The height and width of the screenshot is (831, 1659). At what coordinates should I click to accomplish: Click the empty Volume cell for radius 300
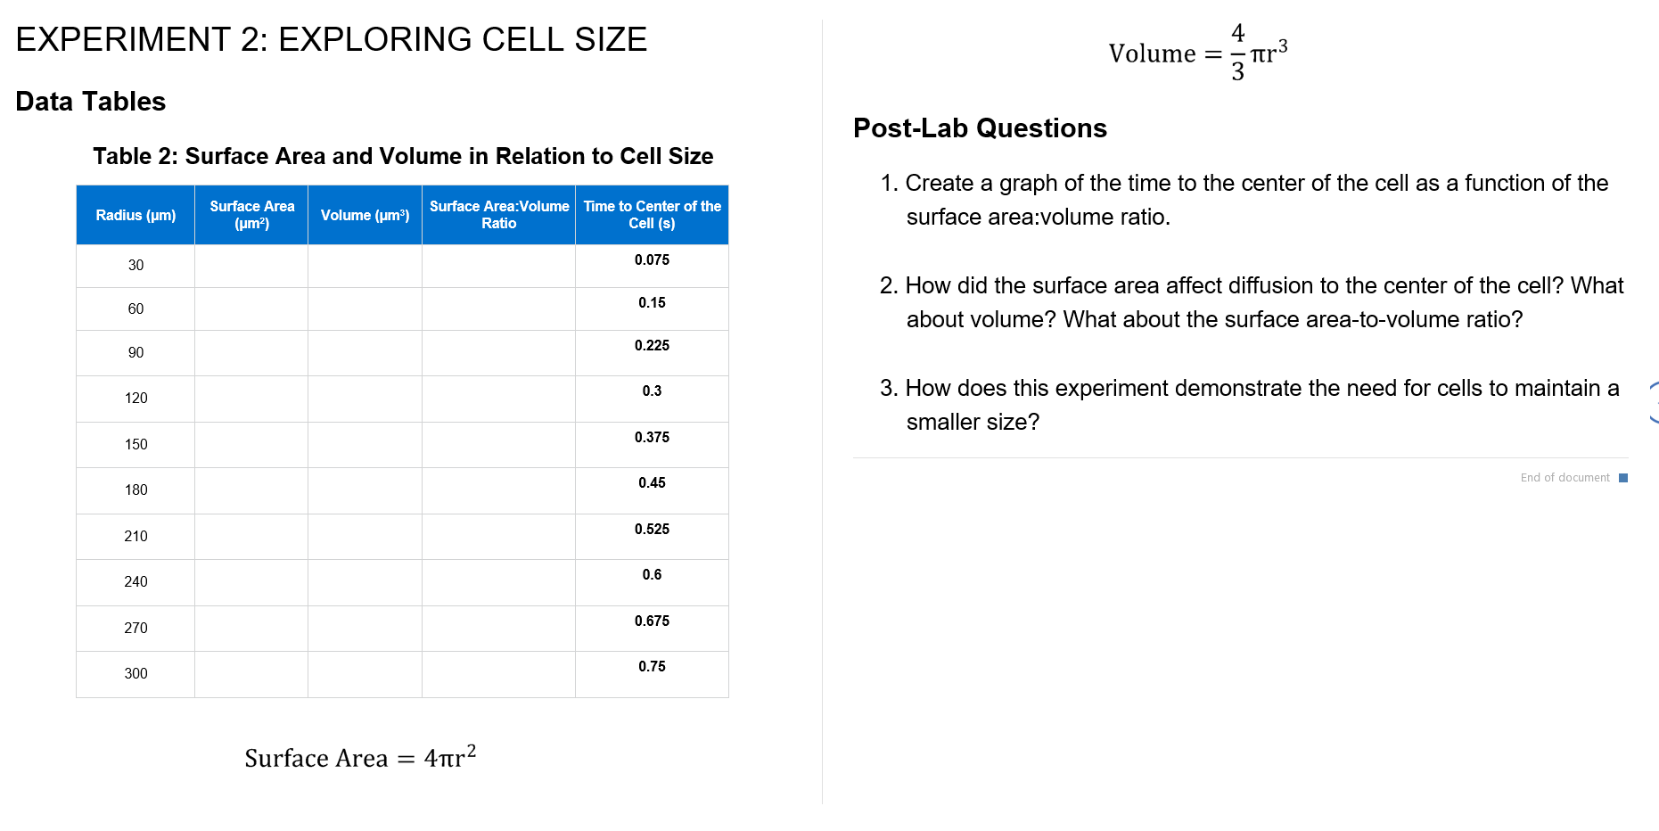[365, 675]
